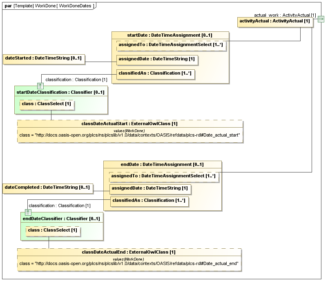The height and width of the screenshot is (285, 330).
Task: Click the Date_actual_start class URL value
Action: (129, 134)
